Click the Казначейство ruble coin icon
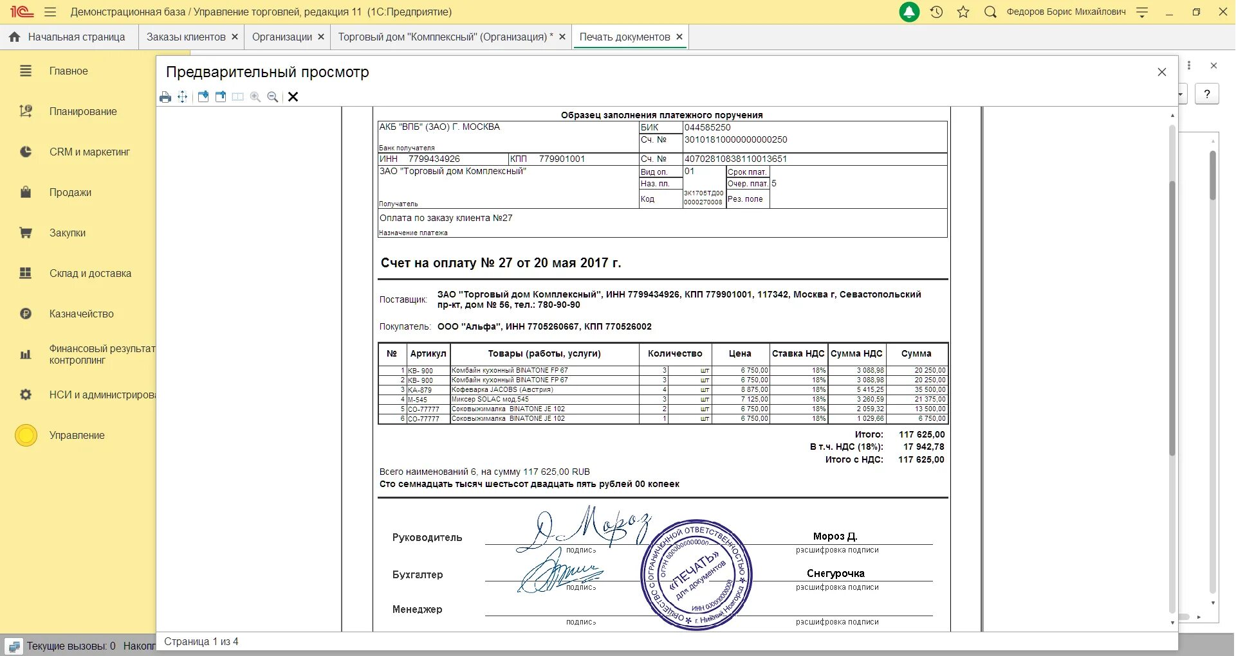Viewport: 1236px width, 656px height. pos(26,314)
